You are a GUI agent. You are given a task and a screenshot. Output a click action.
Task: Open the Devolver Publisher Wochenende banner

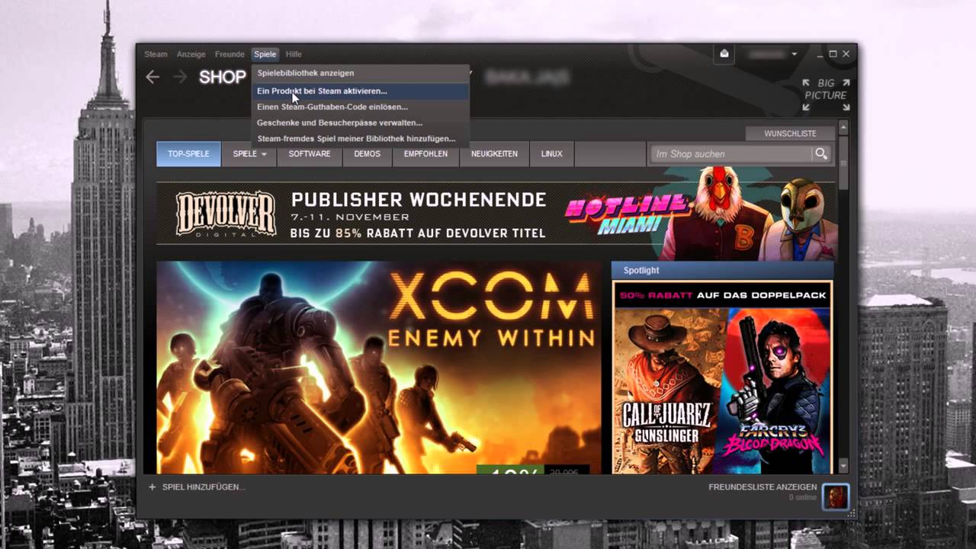click(x=496, y=213)
